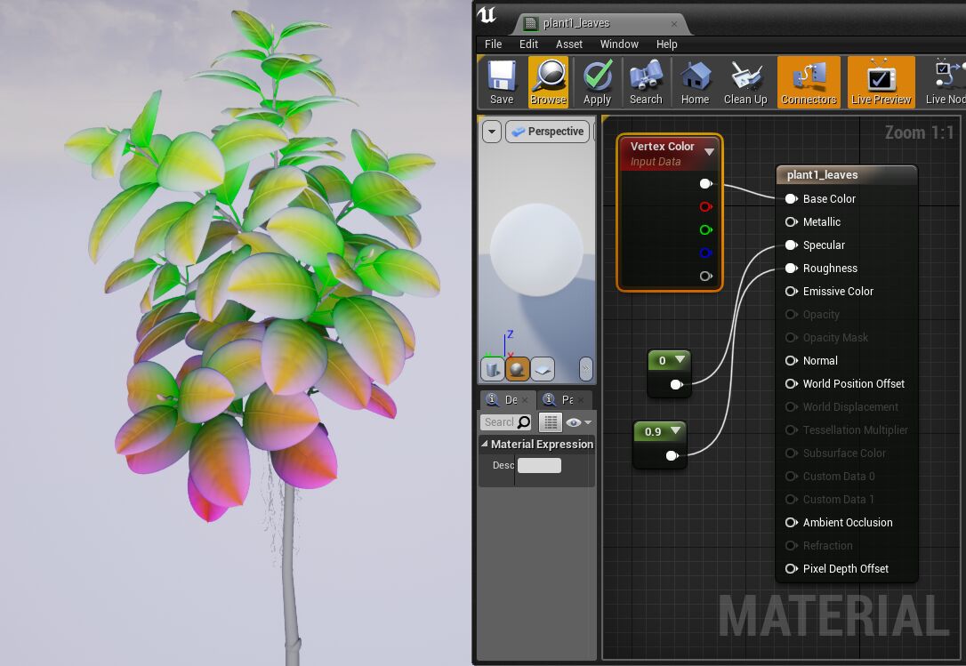Toggle the Connectors display in the toolbar

808,81
